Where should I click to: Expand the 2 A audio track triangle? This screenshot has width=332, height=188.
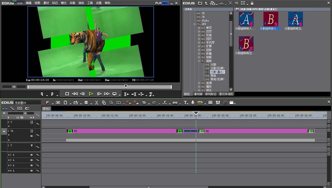click(9, 160)
